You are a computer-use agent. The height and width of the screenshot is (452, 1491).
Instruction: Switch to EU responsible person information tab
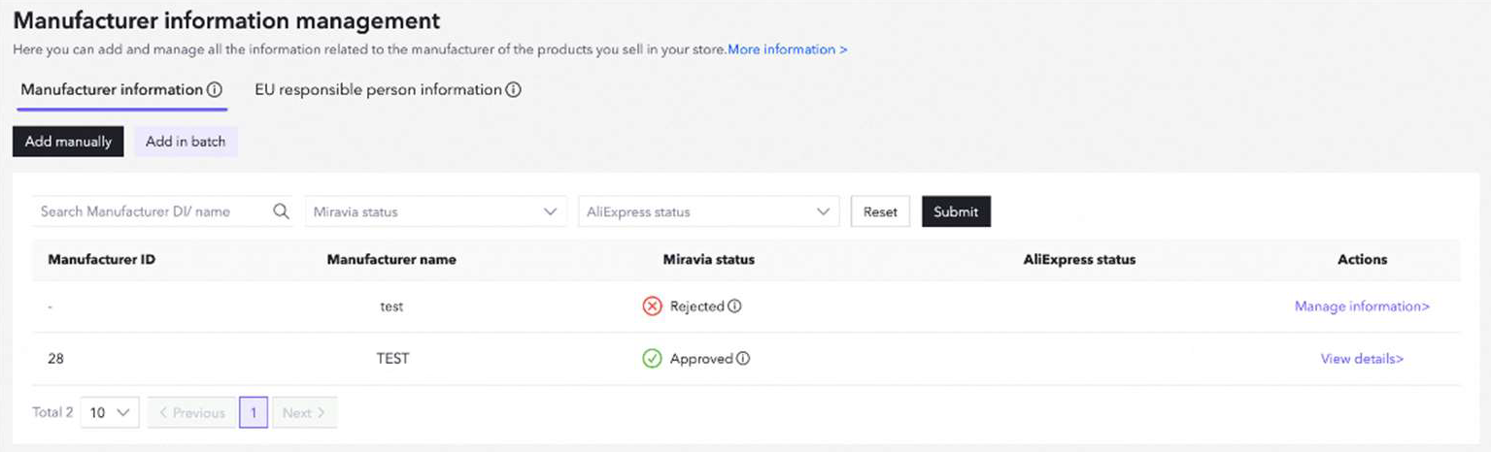pyautogui.click(x=378, y=90)
